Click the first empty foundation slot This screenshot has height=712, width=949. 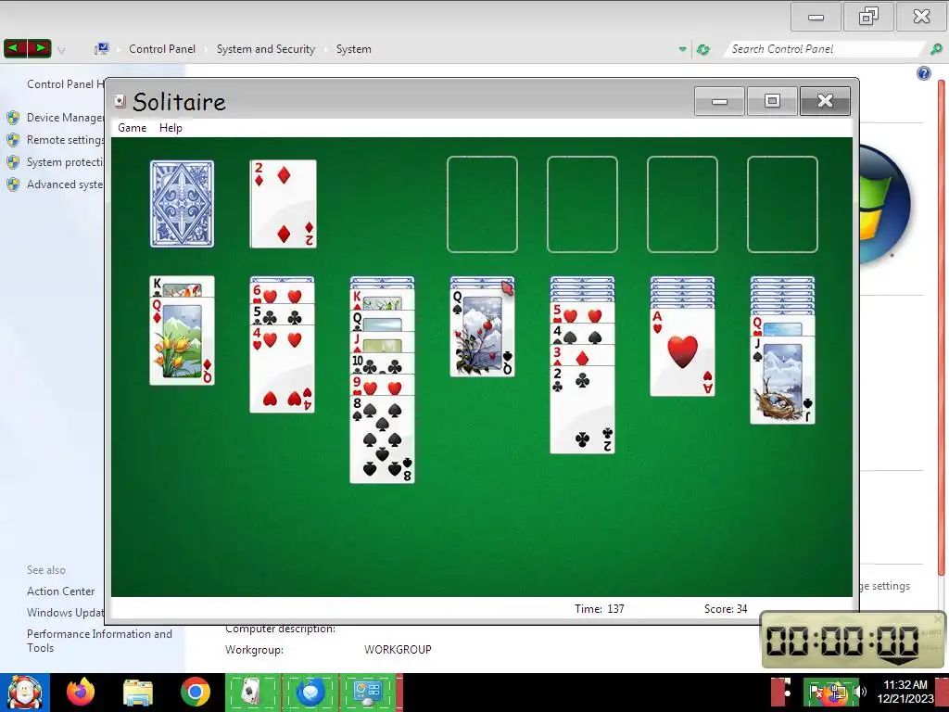point(482,204)
